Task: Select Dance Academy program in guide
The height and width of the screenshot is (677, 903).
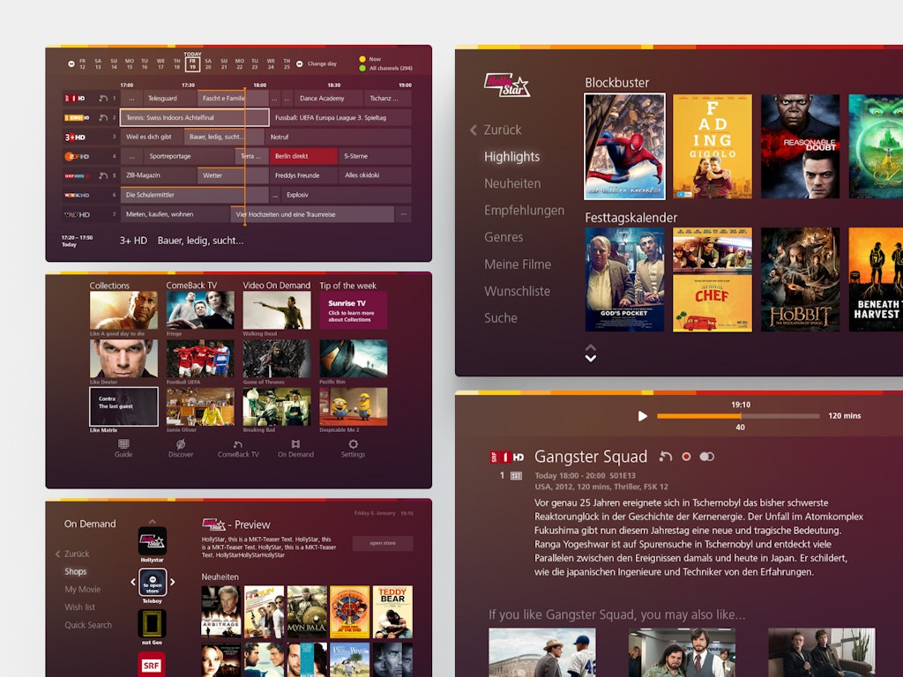Action: click(328, 99)
